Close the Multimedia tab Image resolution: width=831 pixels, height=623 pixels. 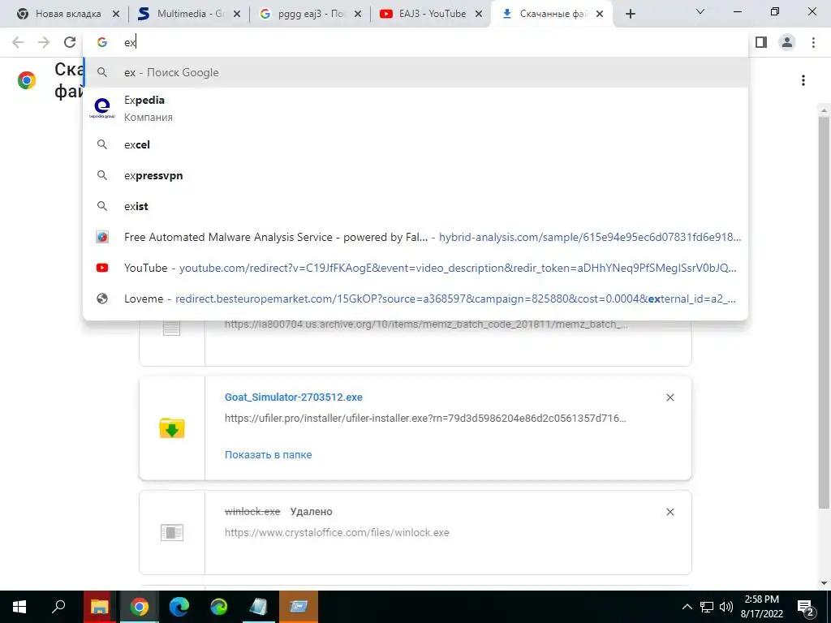click(x=237, y=15)
